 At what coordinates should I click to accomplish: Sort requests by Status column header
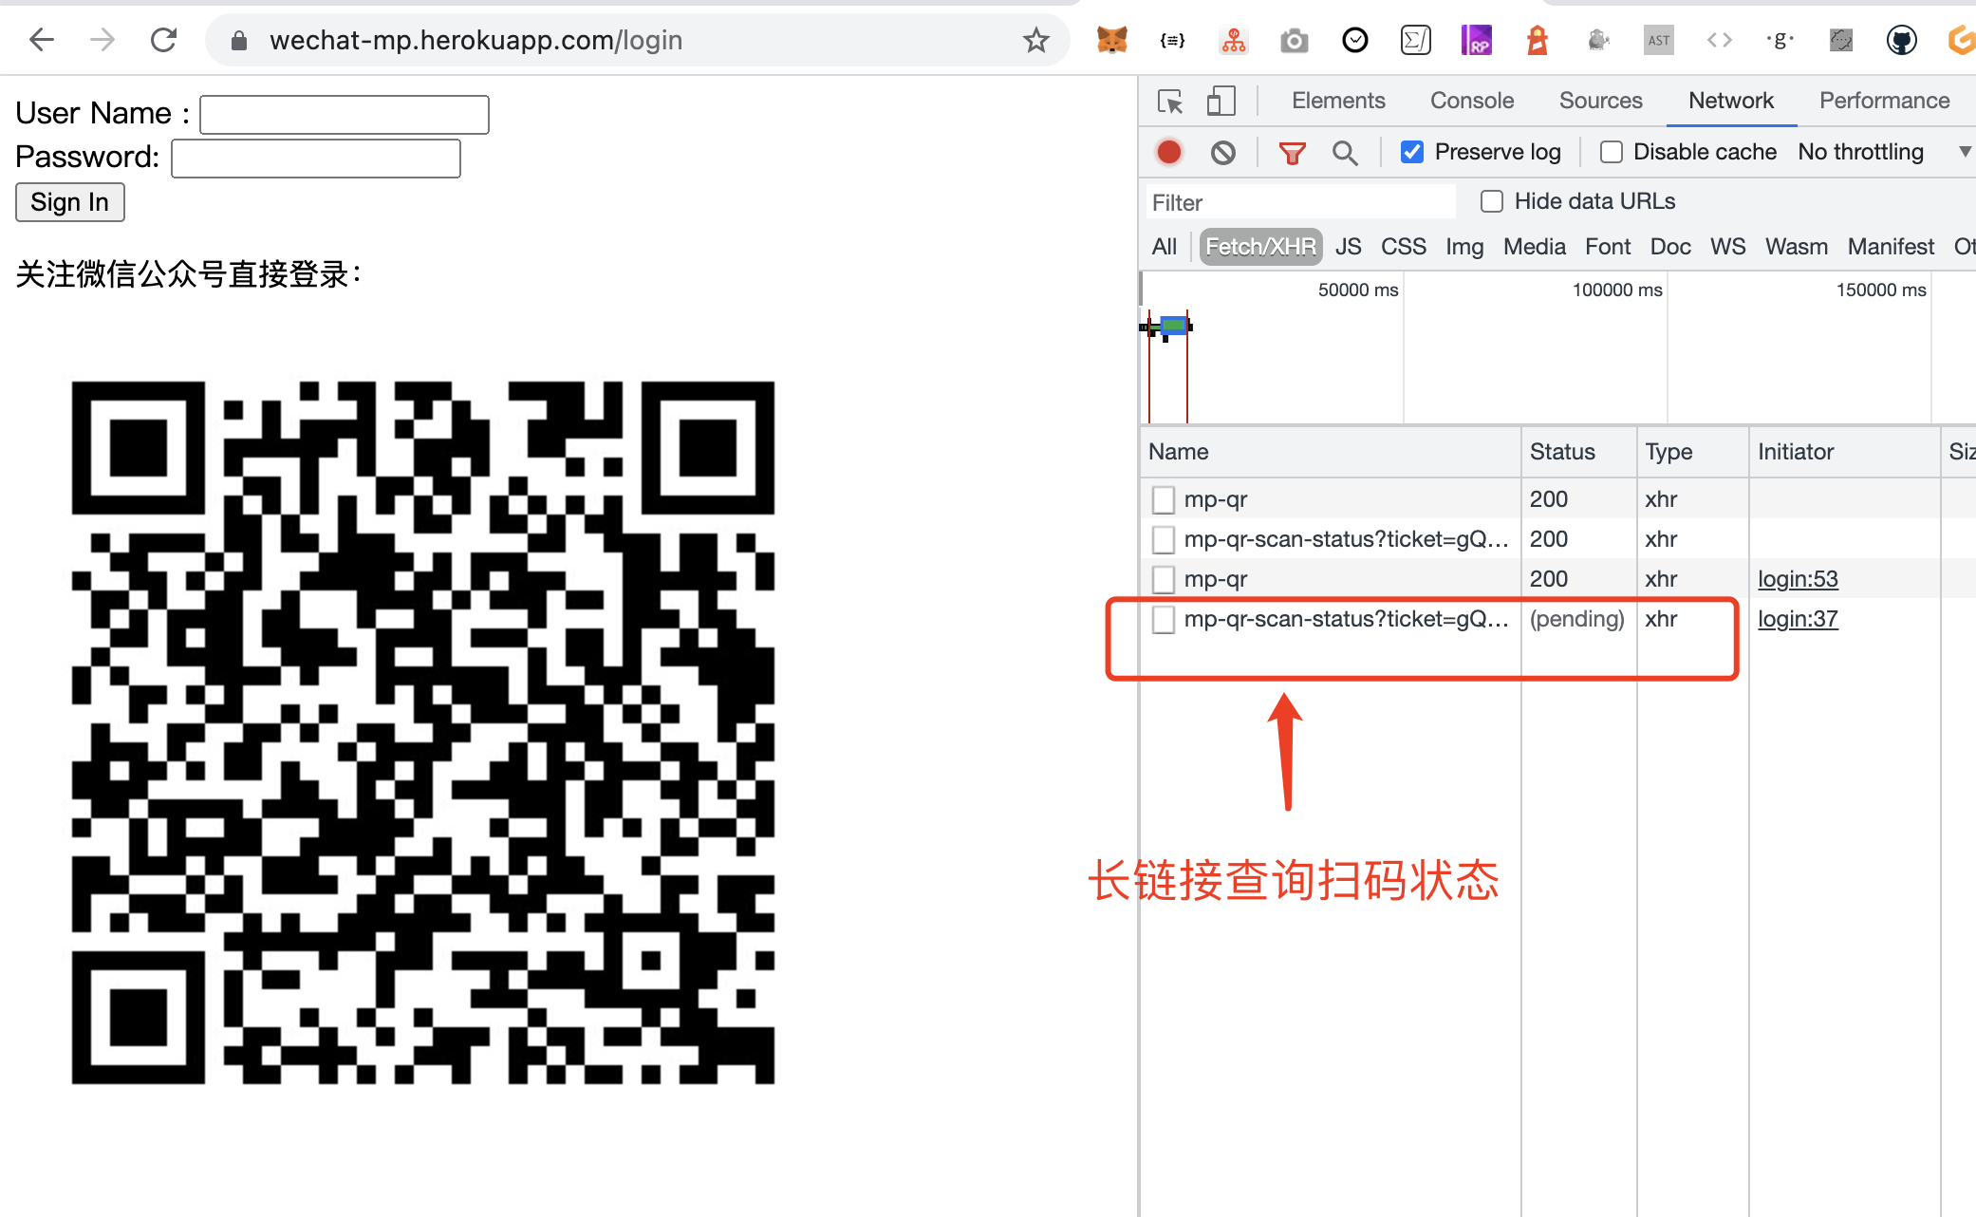pos(1579,452)
